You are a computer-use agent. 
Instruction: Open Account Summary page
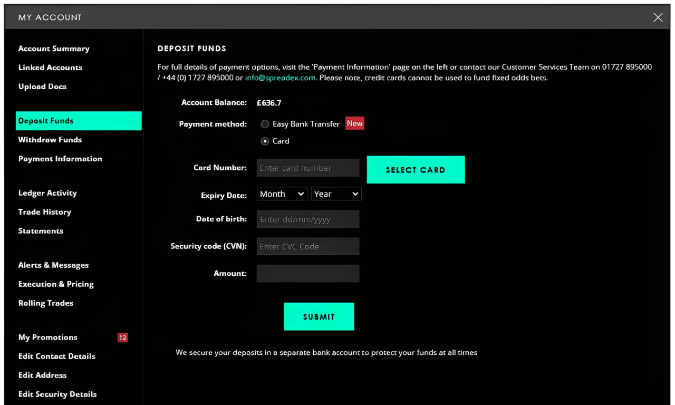(54, 49)
